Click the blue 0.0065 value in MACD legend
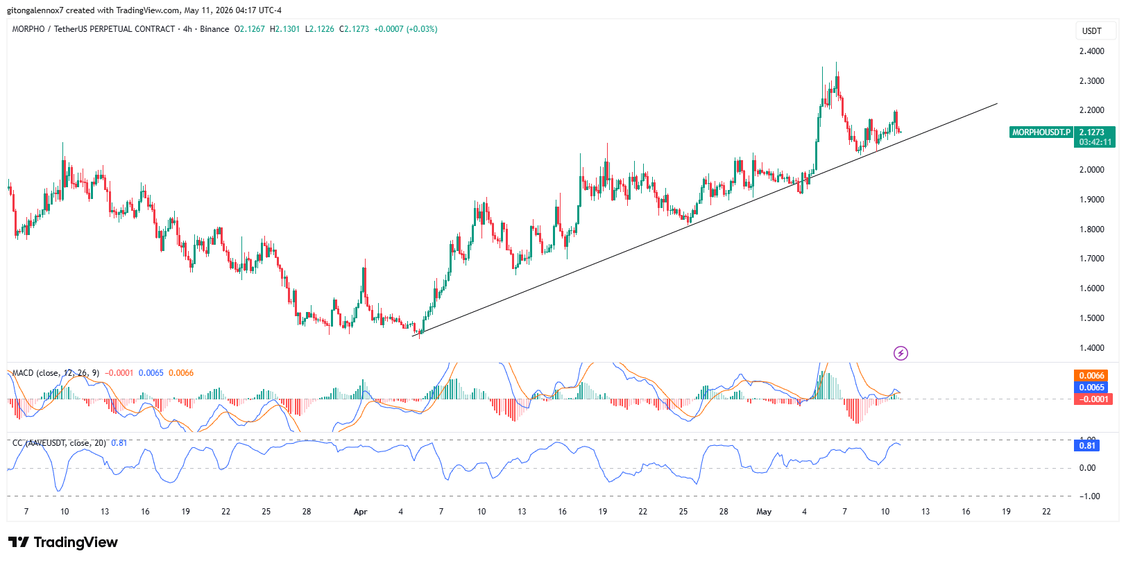Image resolution: width=1126 pixels, height=563 pixels. (151, 373)
